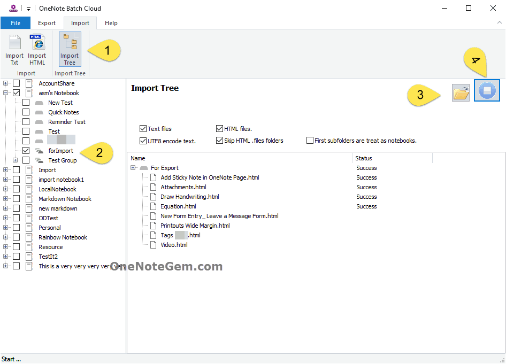The width and height of the screenshot is (506, 364).
Task: Click the forImport section group icon
Action: 39,151
